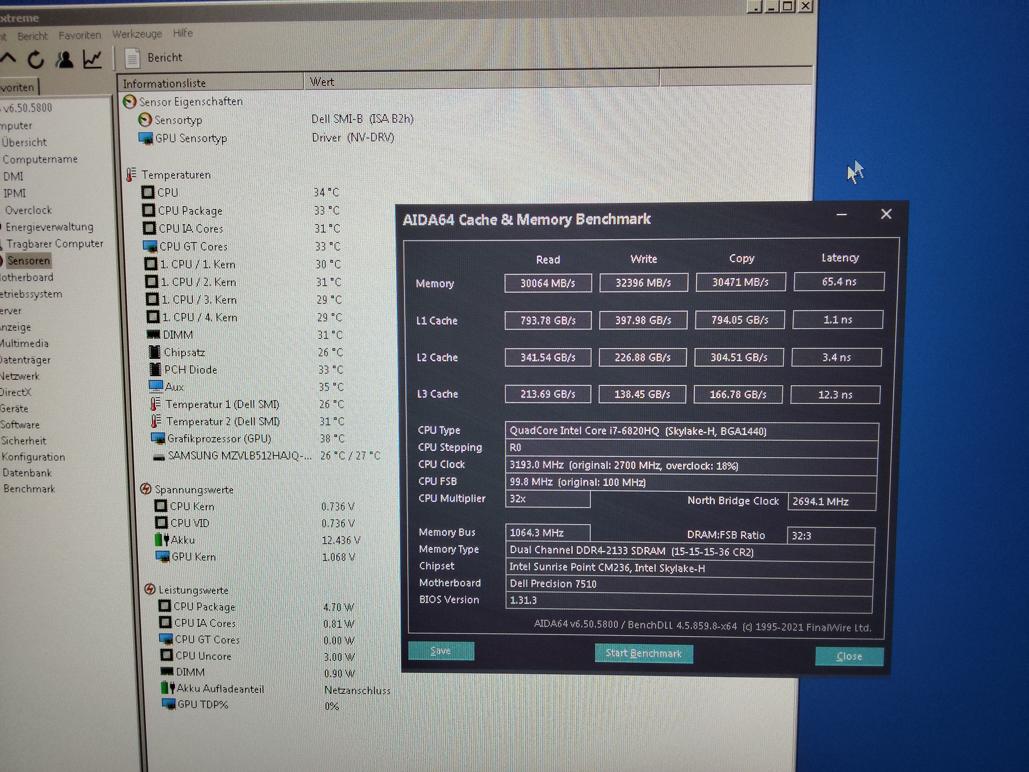Click the up arrow toolbar icon
Screen dimensions: 1029x772
click(x=8, y=58)
